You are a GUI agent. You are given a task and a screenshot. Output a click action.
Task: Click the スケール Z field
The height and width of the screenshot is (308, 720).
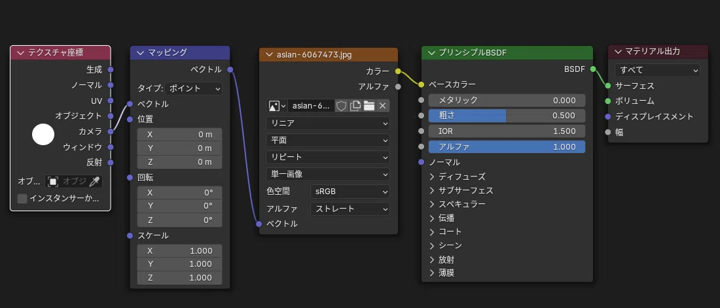click(x=179, y=278)
